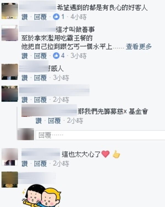The width and height of the screenshot is (165, 207).
Task: Open the cartoon sticker of two kids
Action: (42, 196)
